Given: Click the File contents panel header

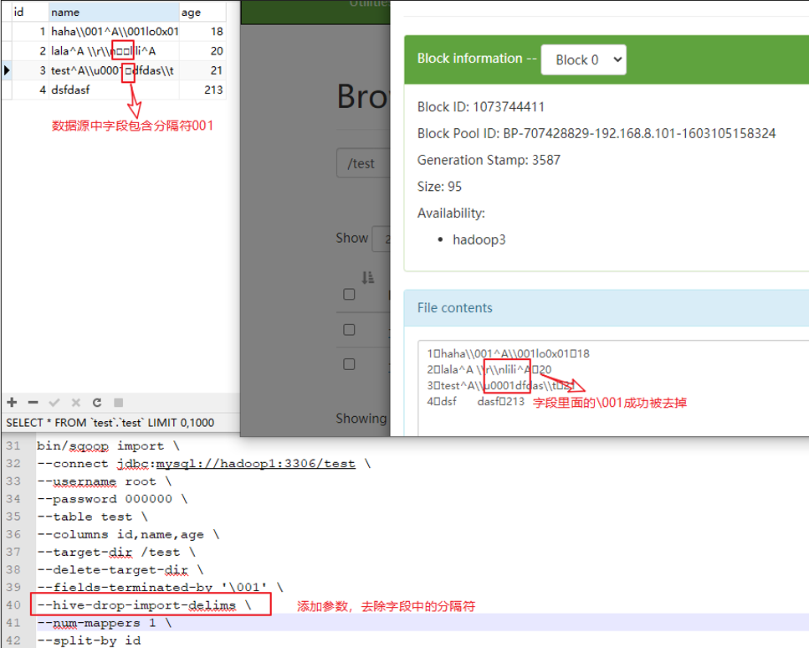Looking at the screenshot, I should pos(607,308).
